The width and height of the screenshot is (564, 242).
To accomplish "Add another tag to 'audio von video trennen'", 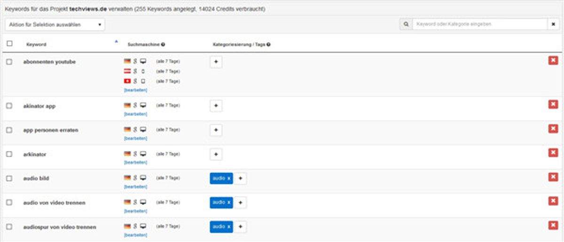I will [240, 203].
